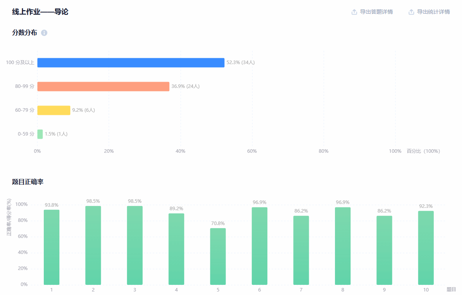Screen dimensions: 462x295
Task: Click question 7 accuracy bar
Action: tap(301, 250)
